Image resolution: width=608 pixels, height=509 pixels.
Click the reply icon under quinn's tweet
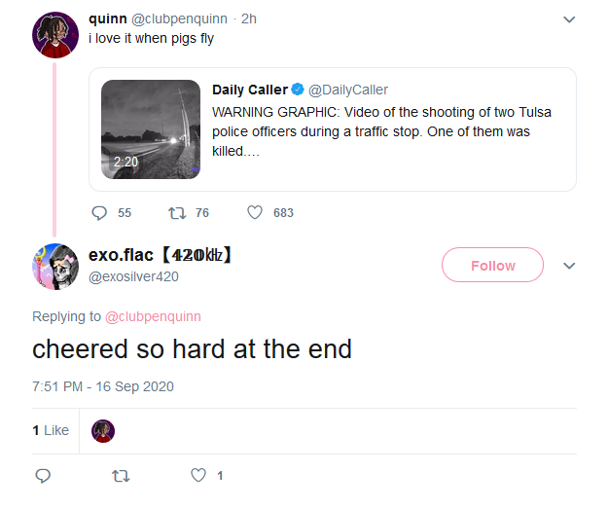98,212
